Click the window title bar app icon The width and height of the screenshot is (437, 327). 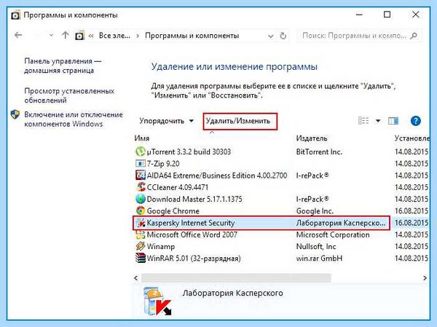click(x=15, y=15)
